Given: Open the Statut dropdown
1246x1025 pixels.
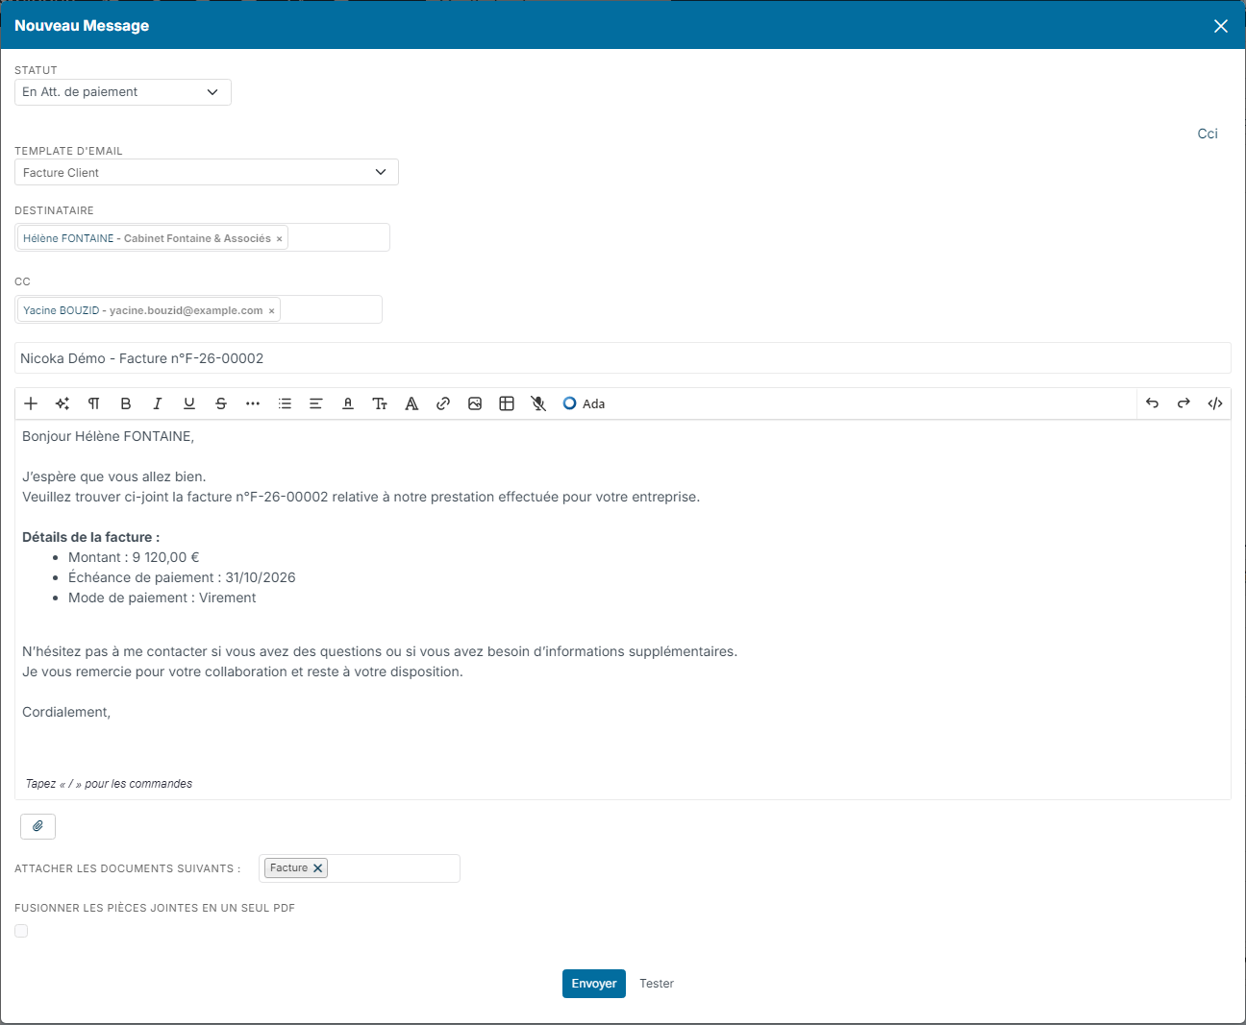Looking at the screenshot, I should click(123, 92).
